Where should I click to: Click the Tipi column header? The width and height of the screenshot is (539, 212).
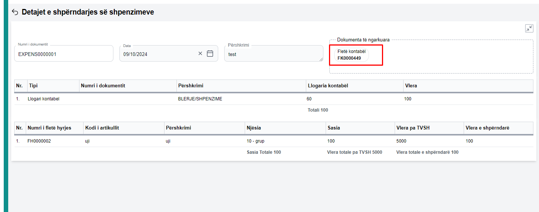pyautogui.click(x=33, y=86)
